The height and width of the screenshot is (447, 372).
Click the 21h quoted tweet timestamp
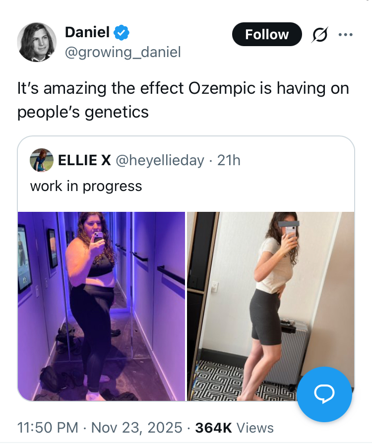(229, 160)
